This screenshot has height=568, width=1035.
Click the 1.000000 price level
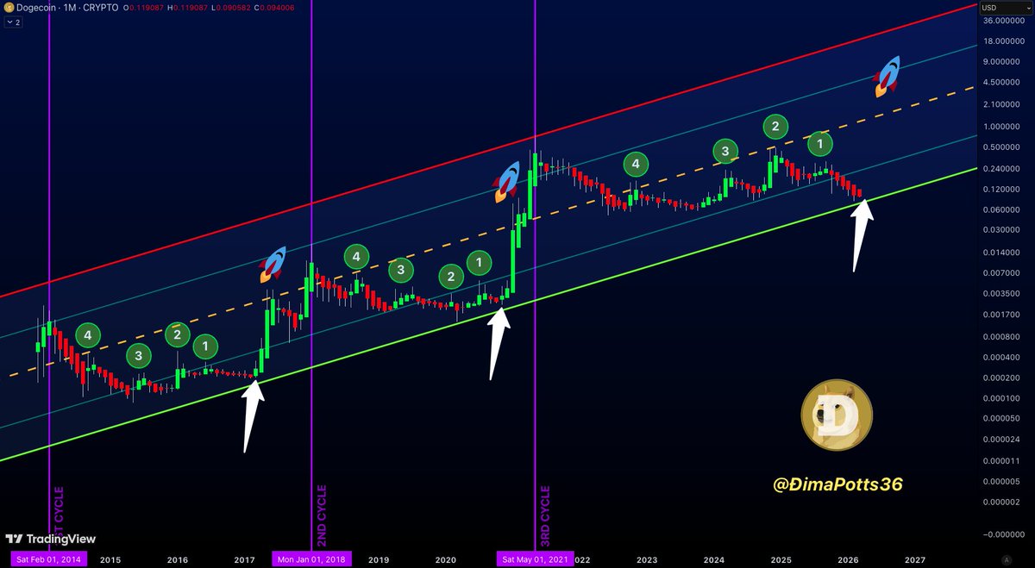1002,127
